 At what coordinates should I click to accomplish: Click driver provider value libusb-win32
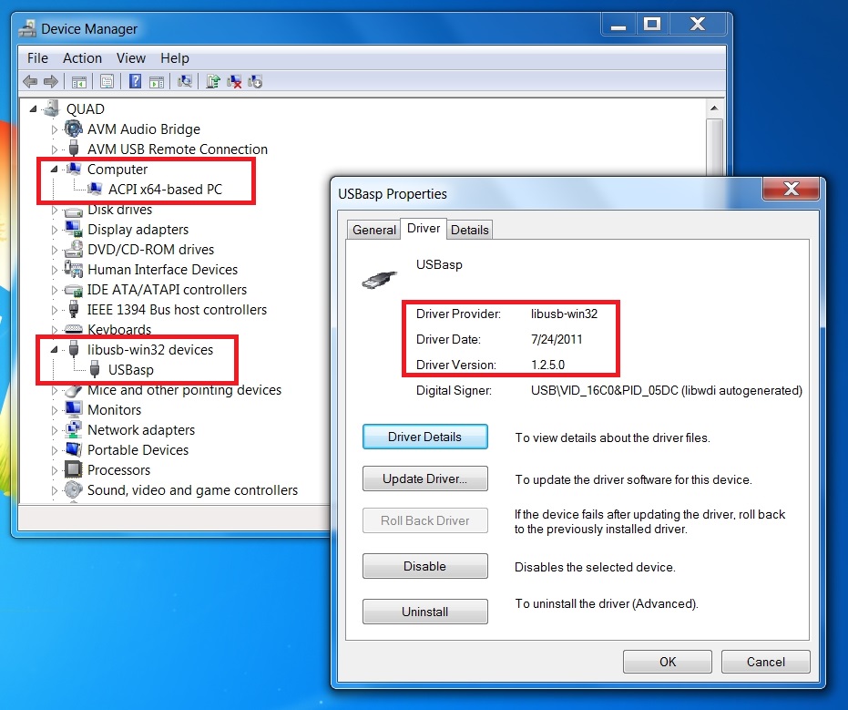coord(564,314)
